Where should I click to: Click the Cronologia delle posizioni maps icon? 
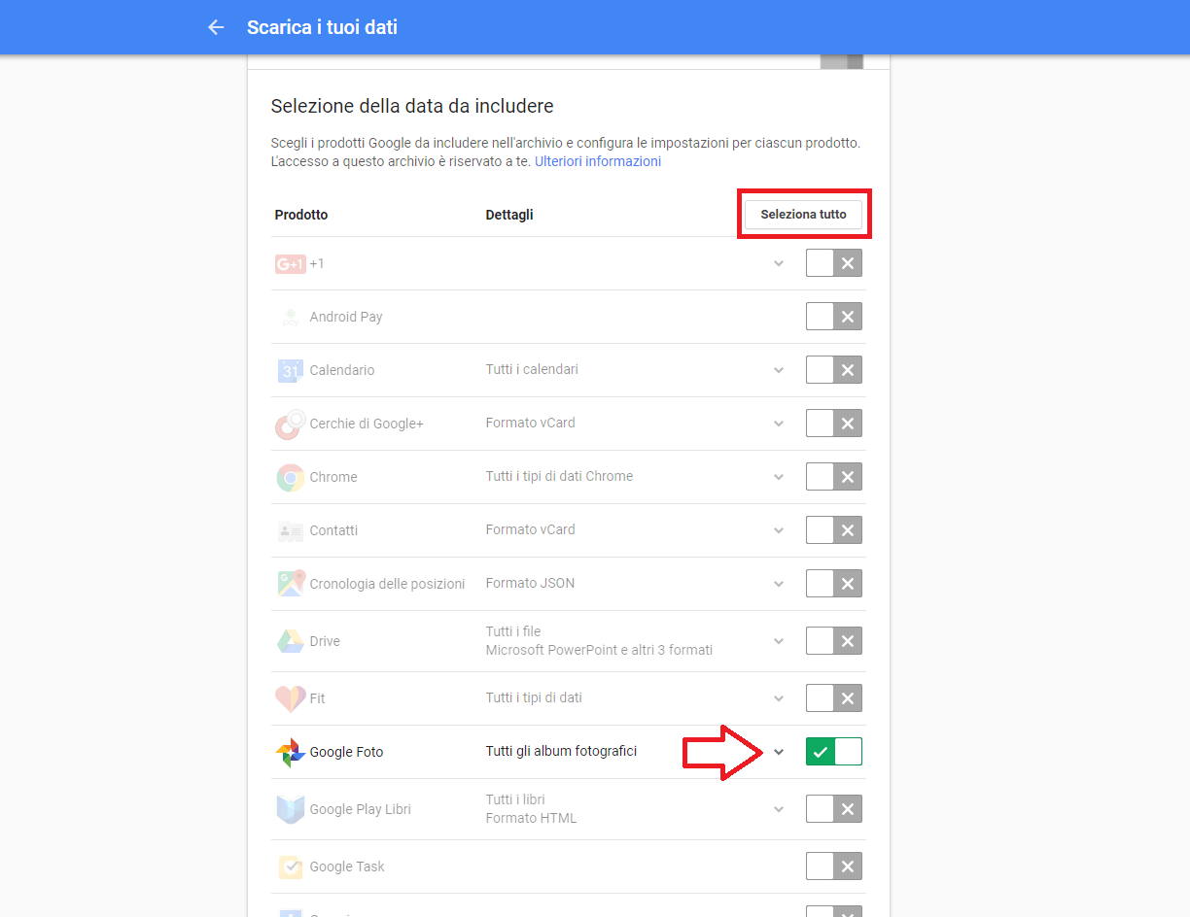click(x=290, y=584)
